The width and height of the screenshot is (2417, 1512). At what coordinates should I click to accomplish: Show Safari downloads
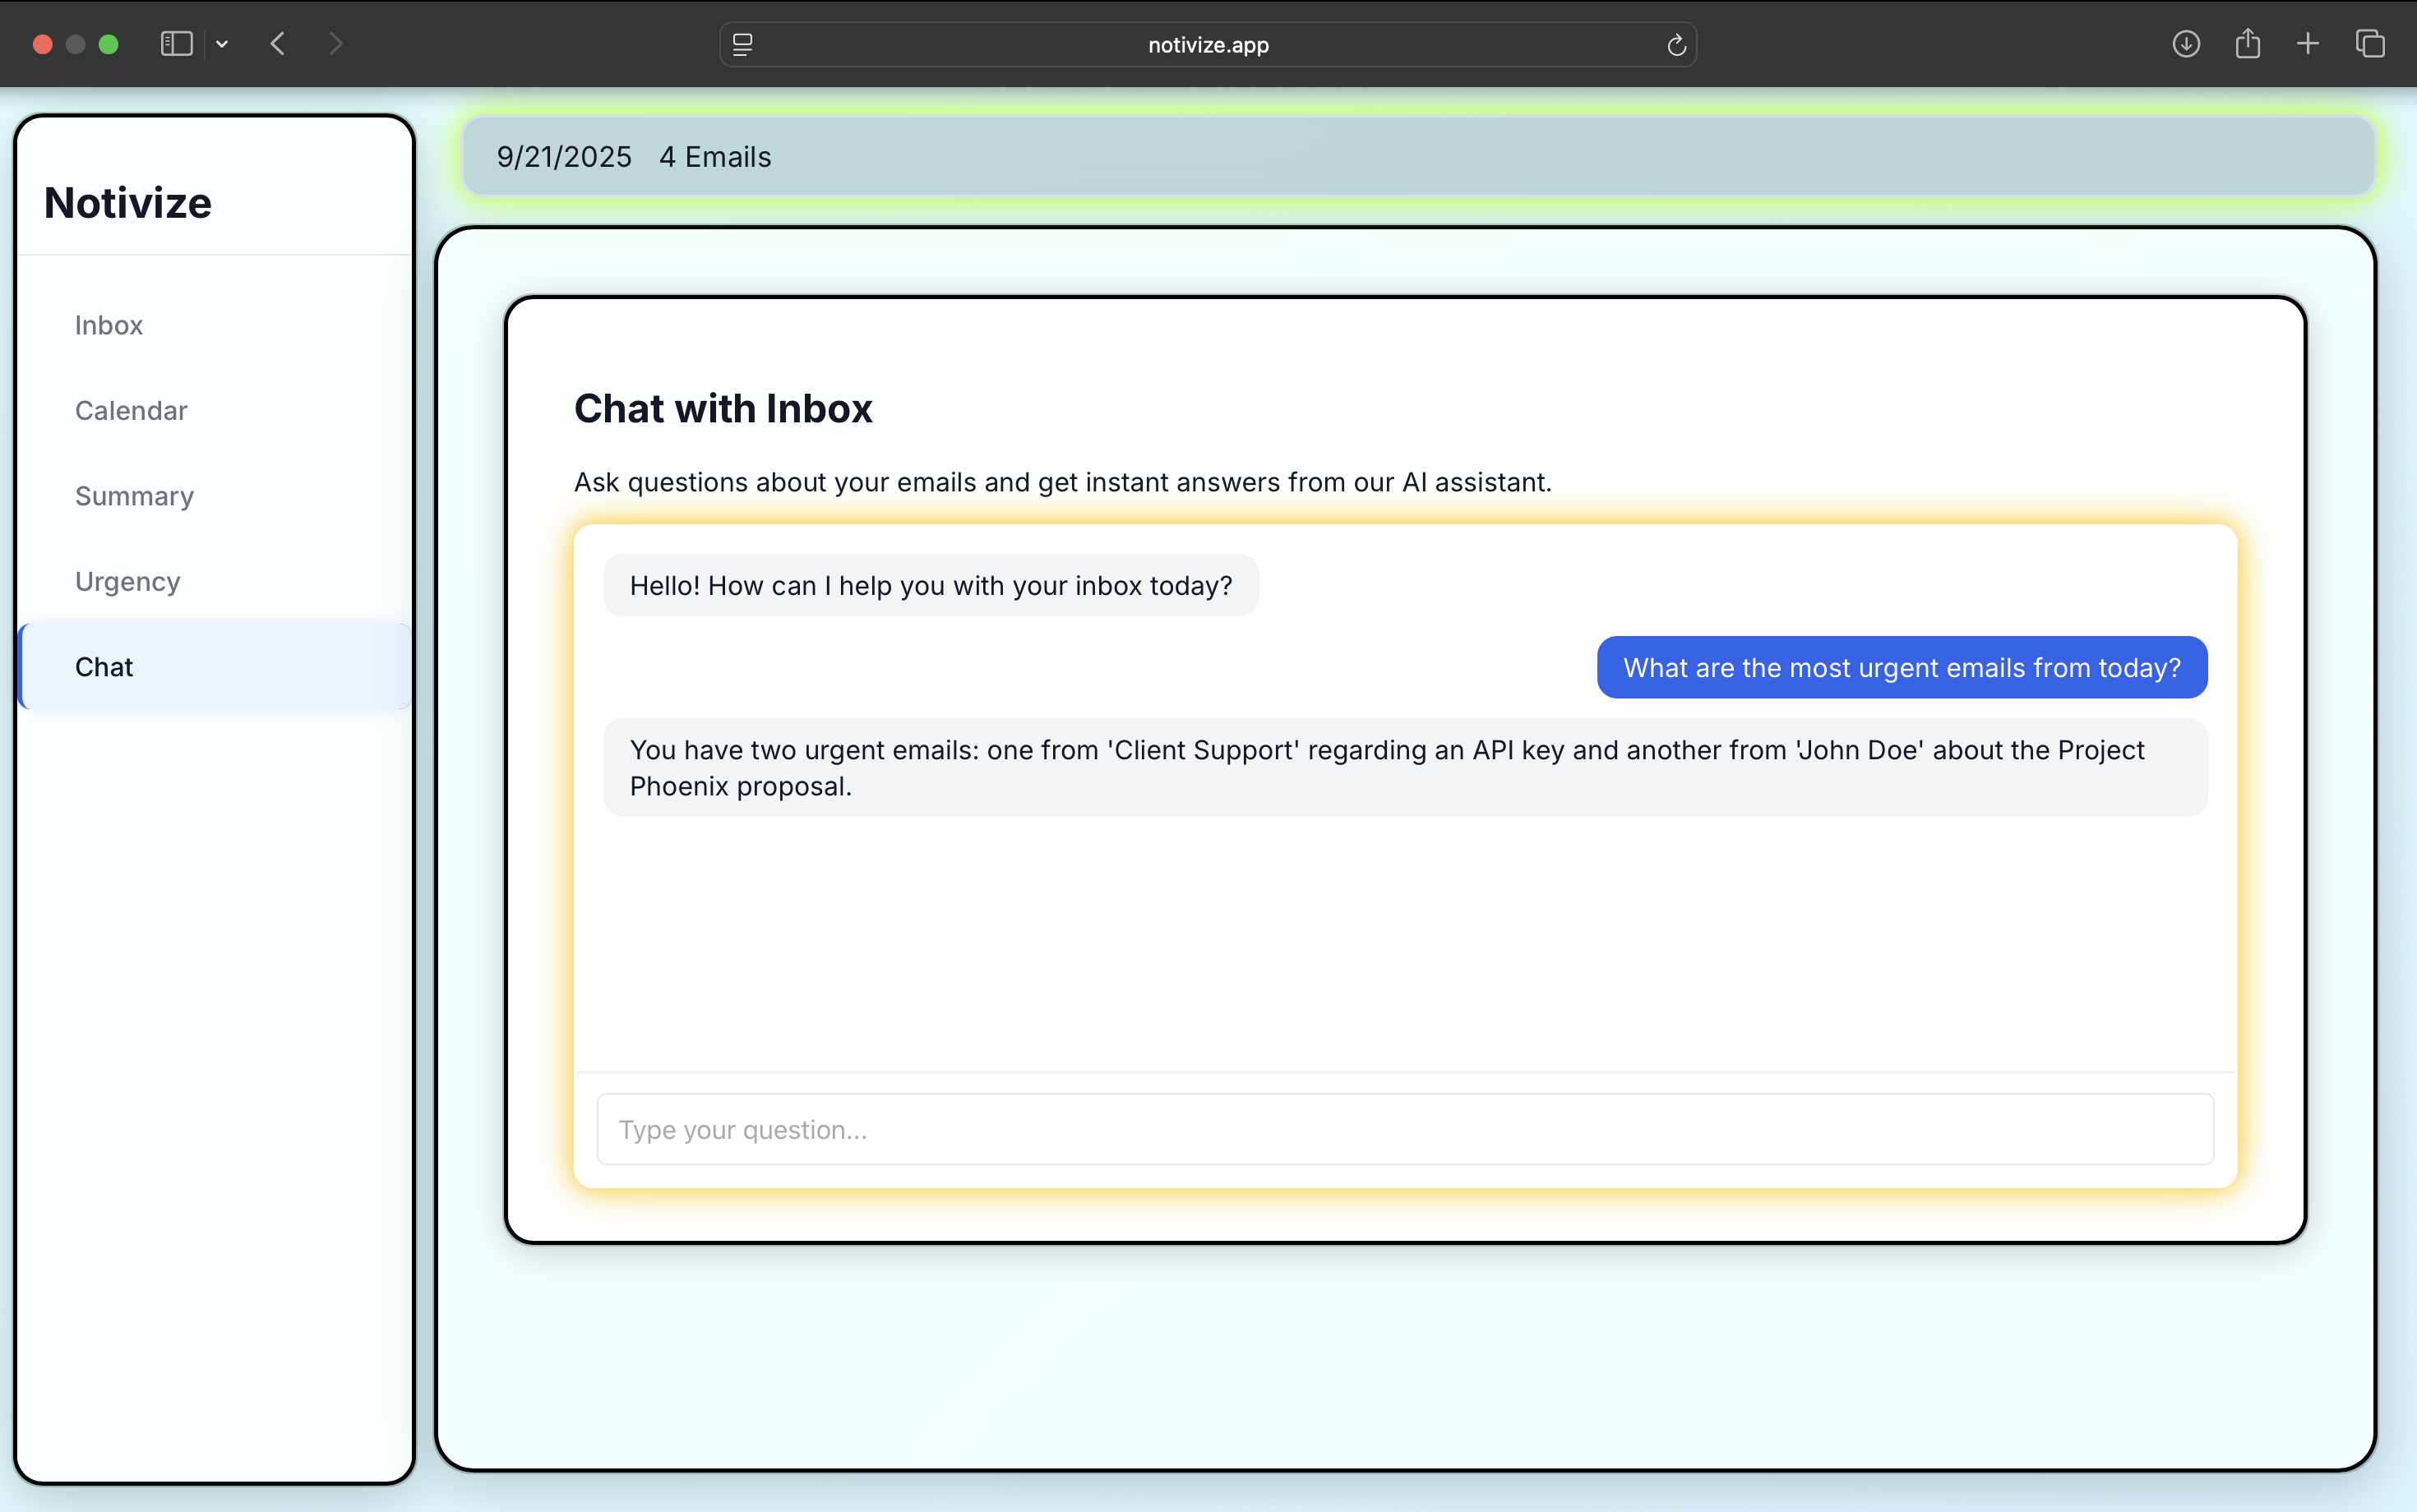point(2186,44)
